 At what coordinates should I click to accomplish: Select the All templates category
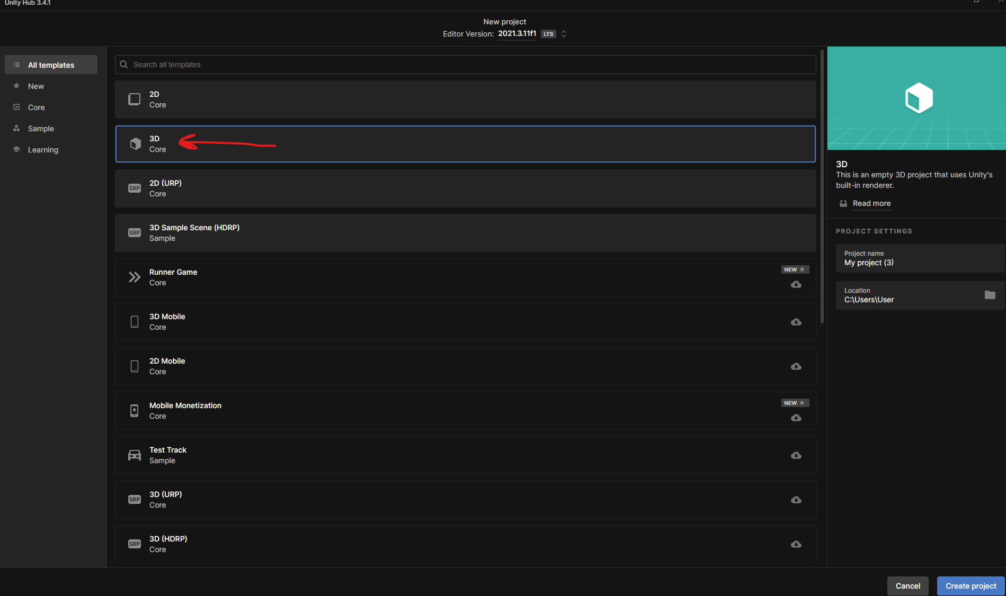coord(51,65)
